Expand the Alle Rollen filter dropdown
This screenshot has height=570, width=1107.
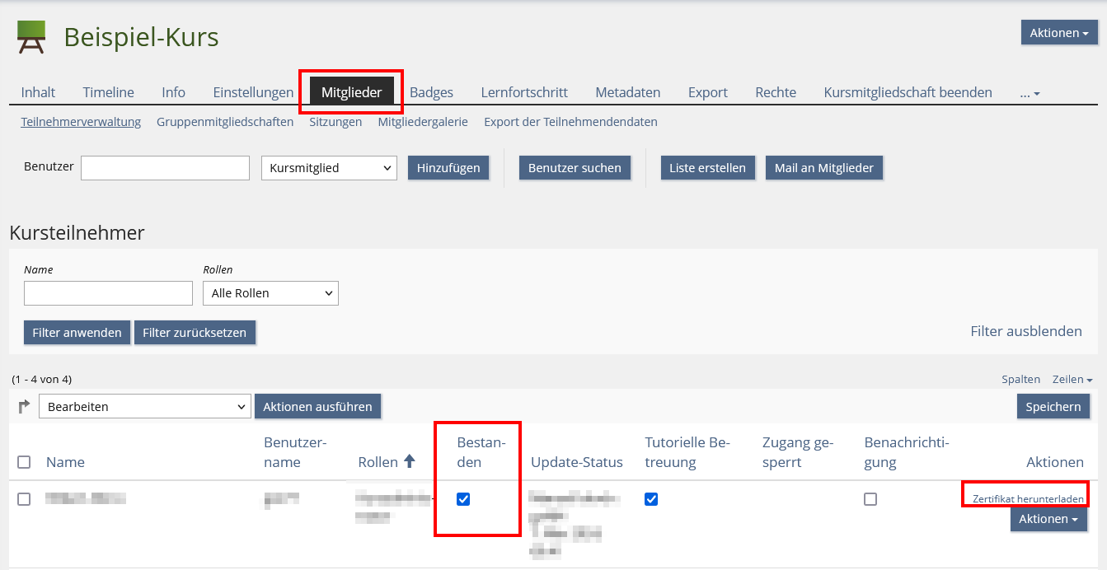pyautogui.click(x=270, y=293)
